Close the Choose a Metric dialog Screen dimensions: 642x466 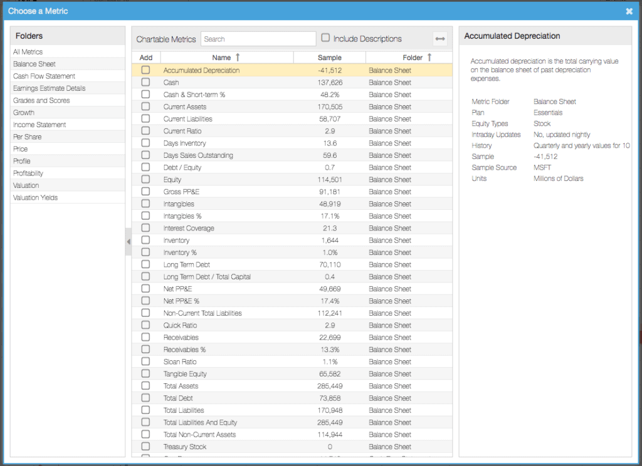[x=629, y=11]
